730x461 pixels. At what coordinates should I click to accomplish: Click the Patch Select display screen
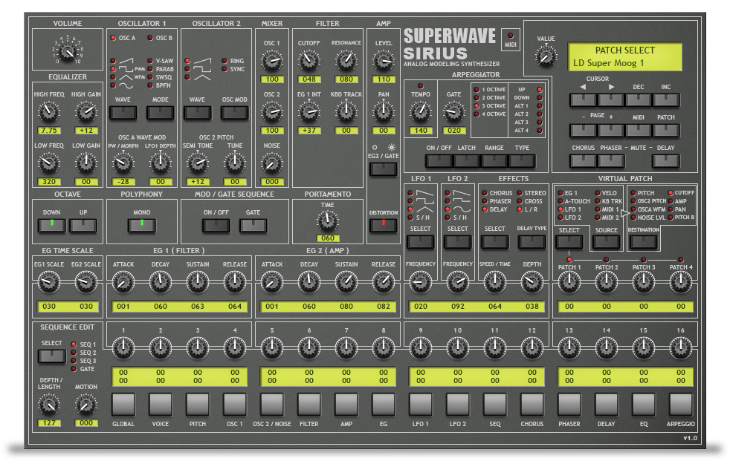point(625,56)
